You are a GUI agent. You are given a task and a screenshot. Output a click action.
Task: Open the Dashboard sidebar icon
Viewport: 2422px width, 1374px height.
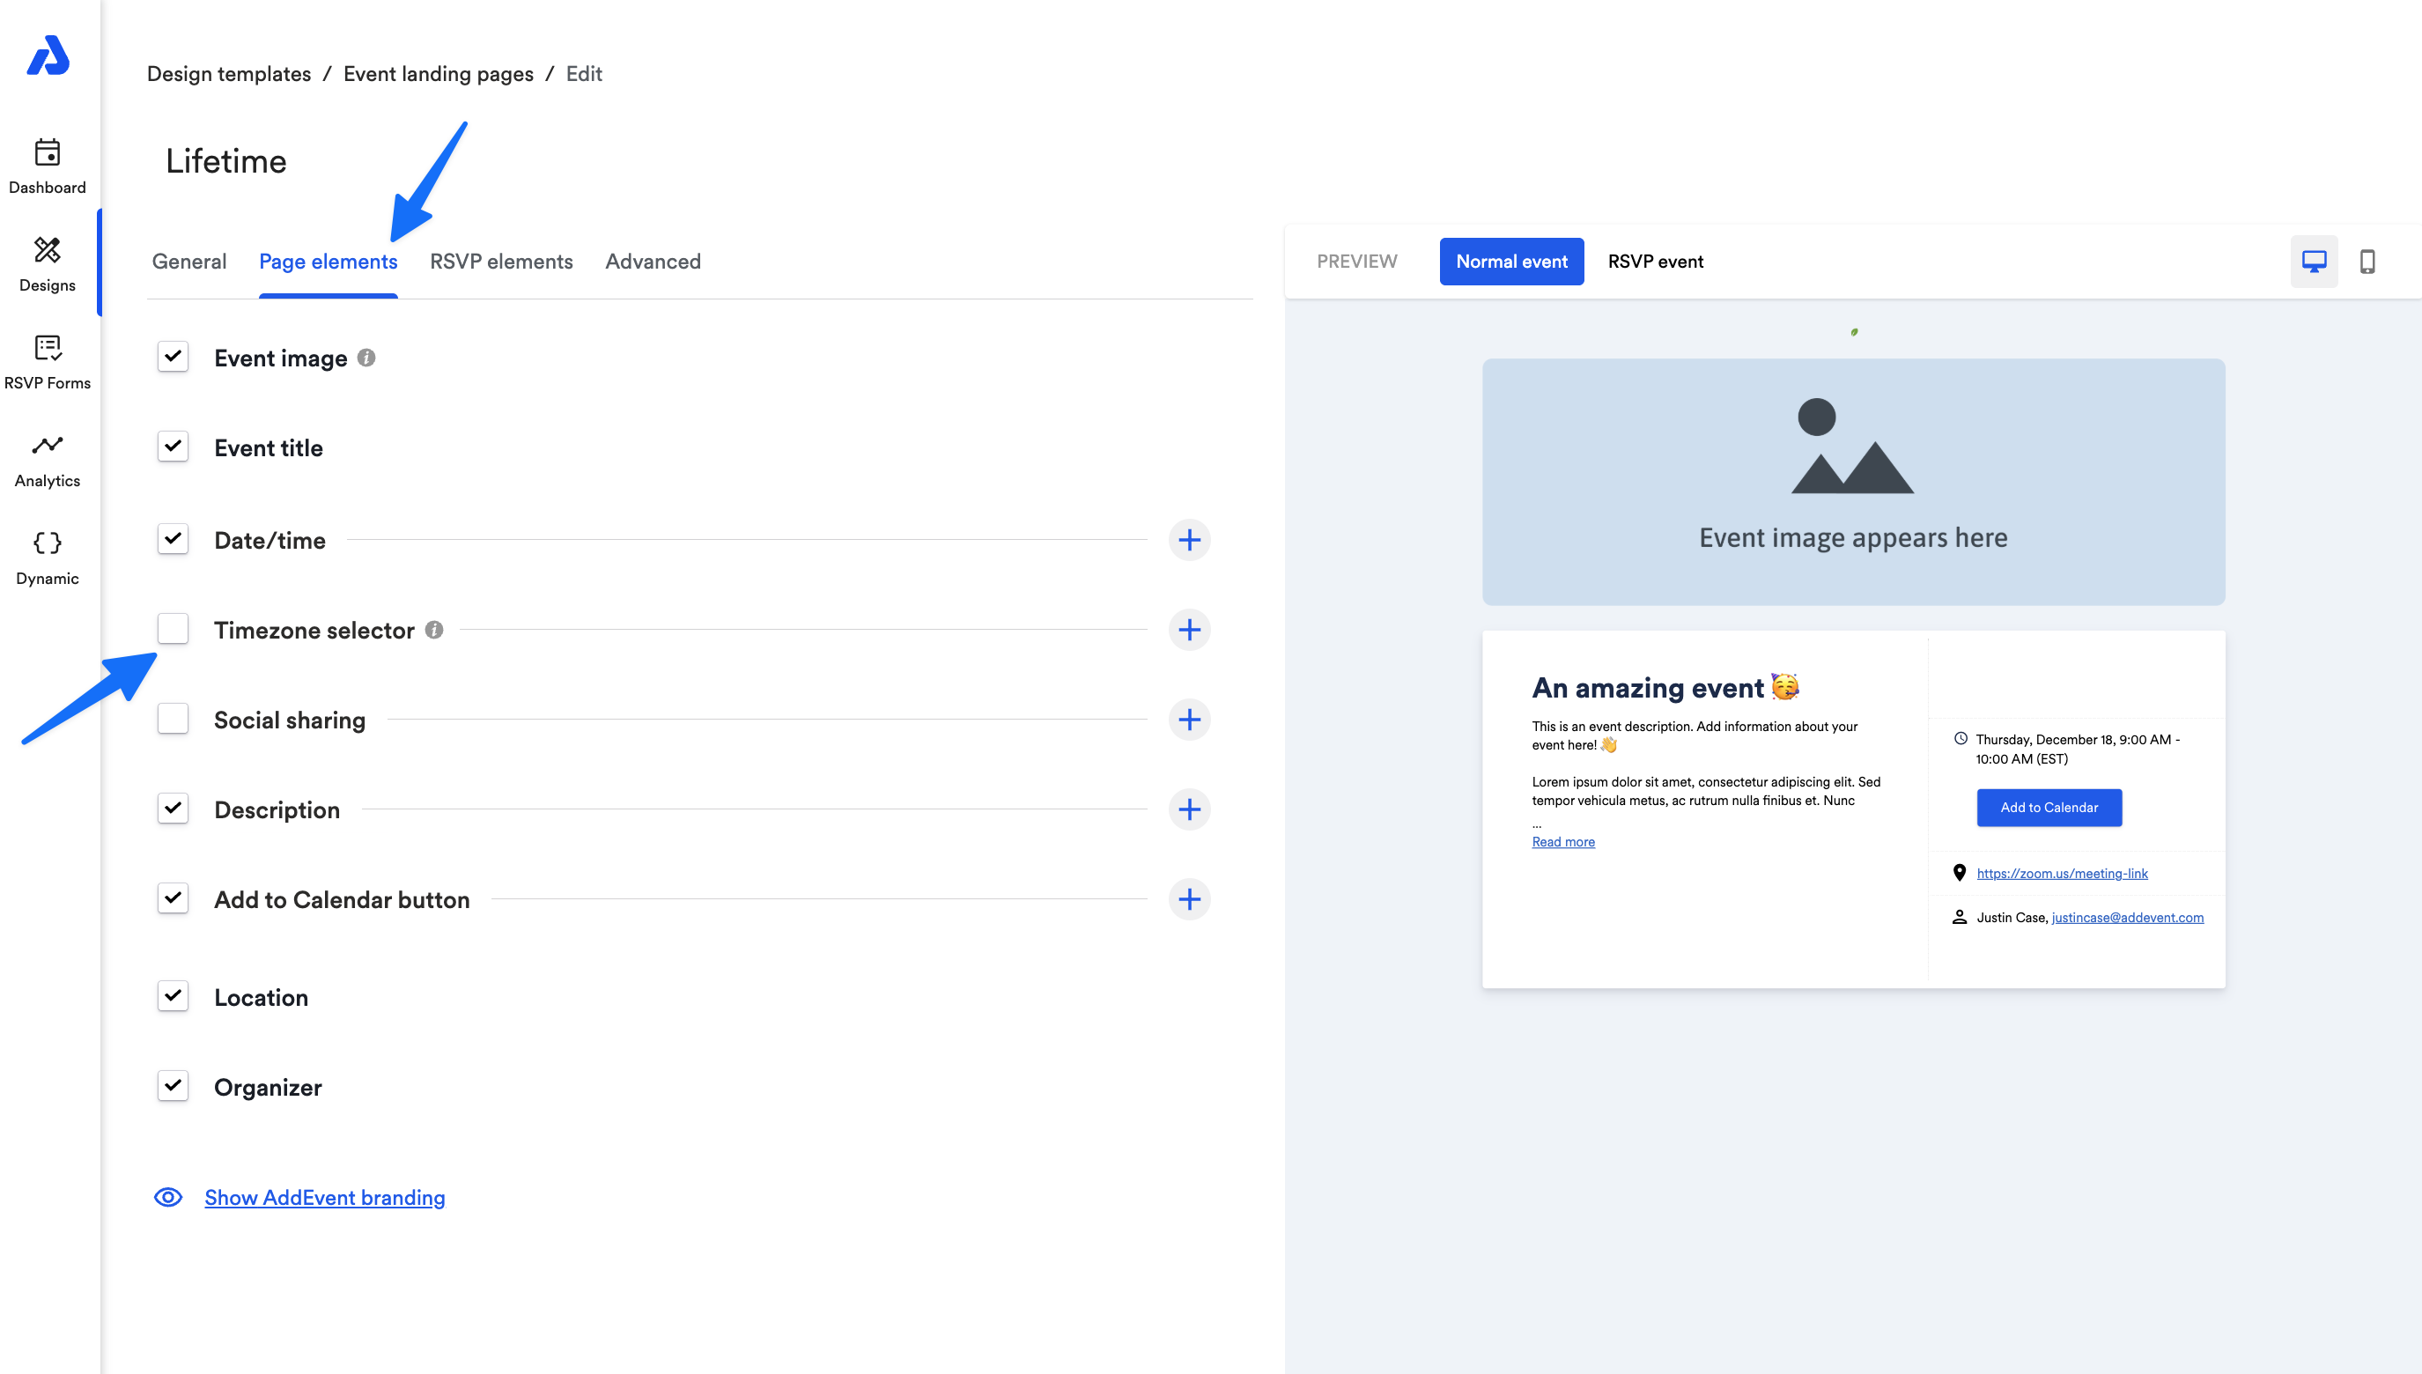click(48, 166)
